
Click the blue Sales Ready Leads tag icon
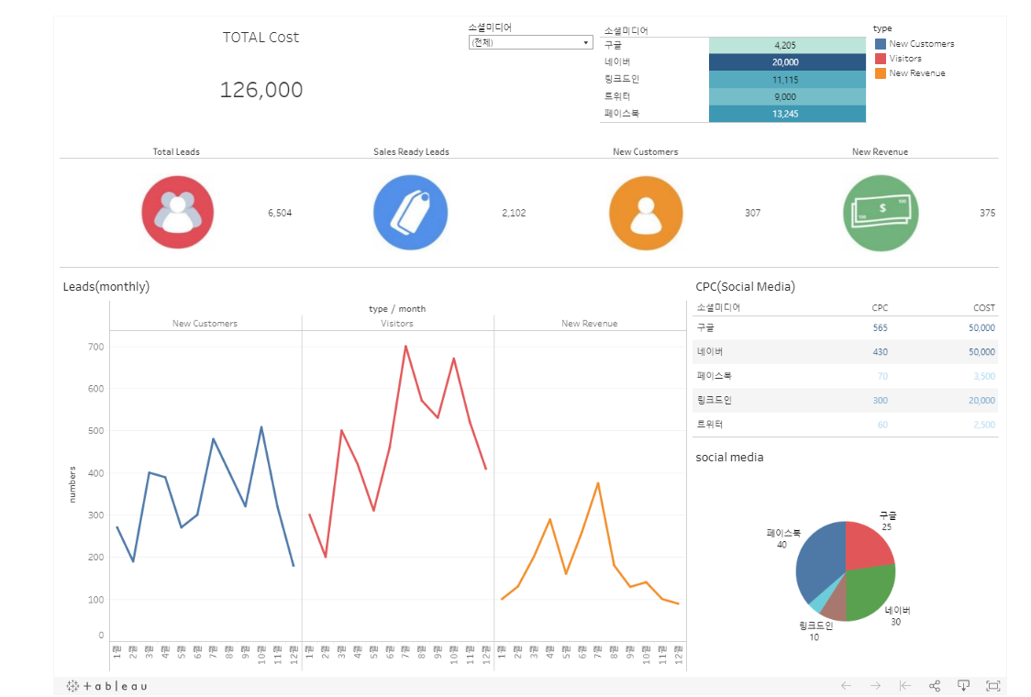click(x=410, y=213)
